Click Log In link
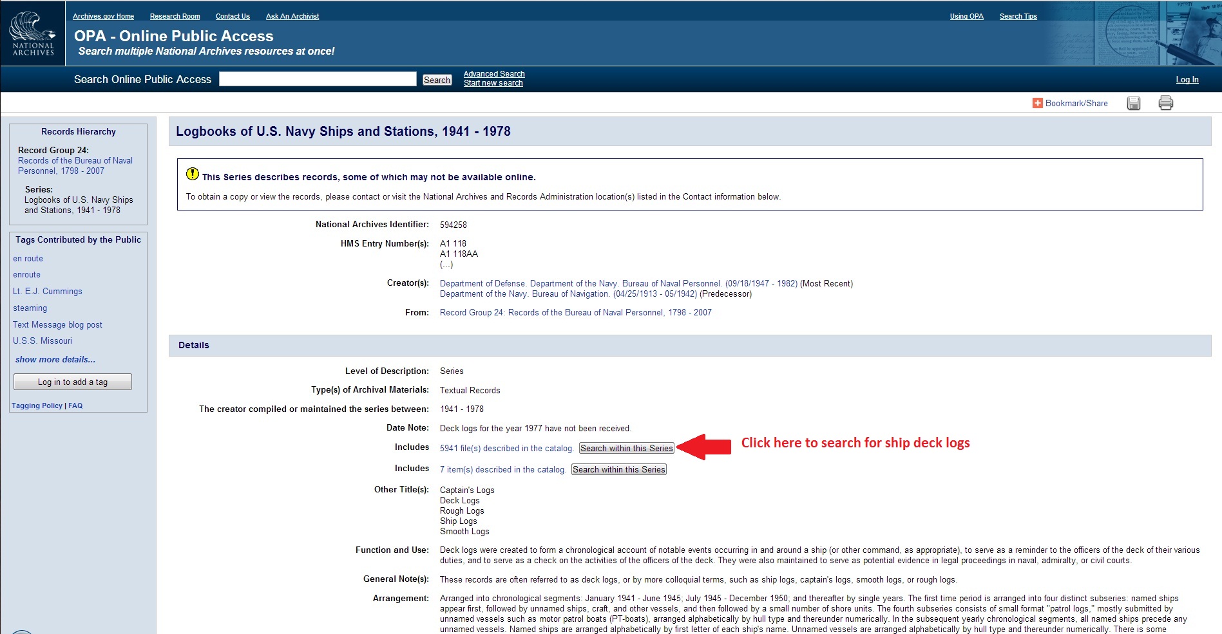 pos(1187,80)
